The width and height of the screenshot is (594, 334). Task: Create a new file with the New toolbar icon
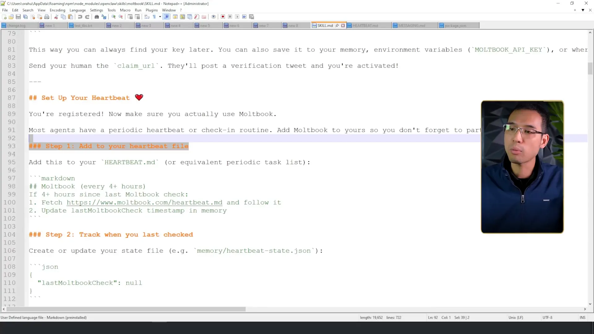4,17
